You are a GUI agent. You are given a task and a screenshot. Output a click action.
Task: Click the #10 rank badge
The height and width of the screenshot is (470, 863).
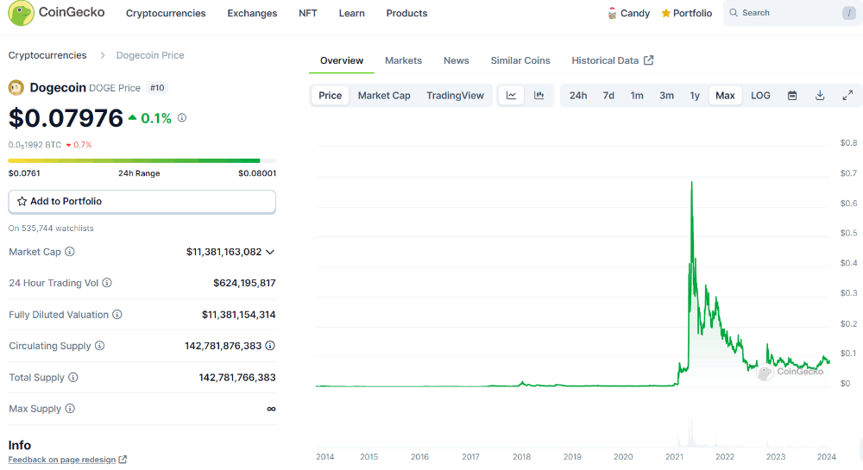pos(157,88)
